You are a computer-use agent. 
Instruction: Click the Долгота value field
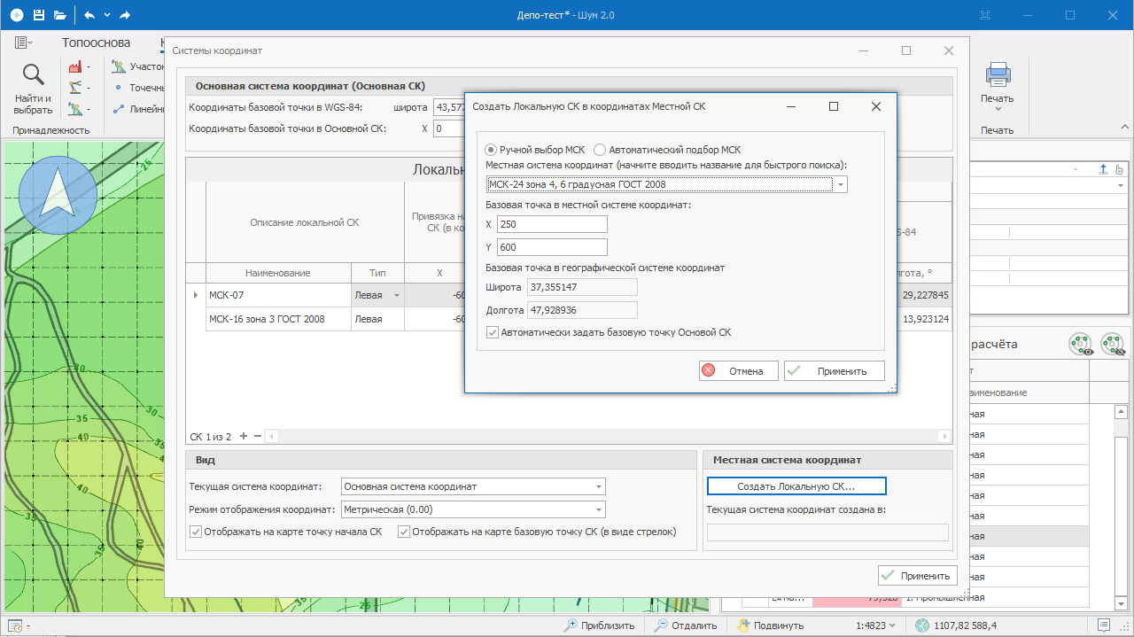[x=582, y=310]
